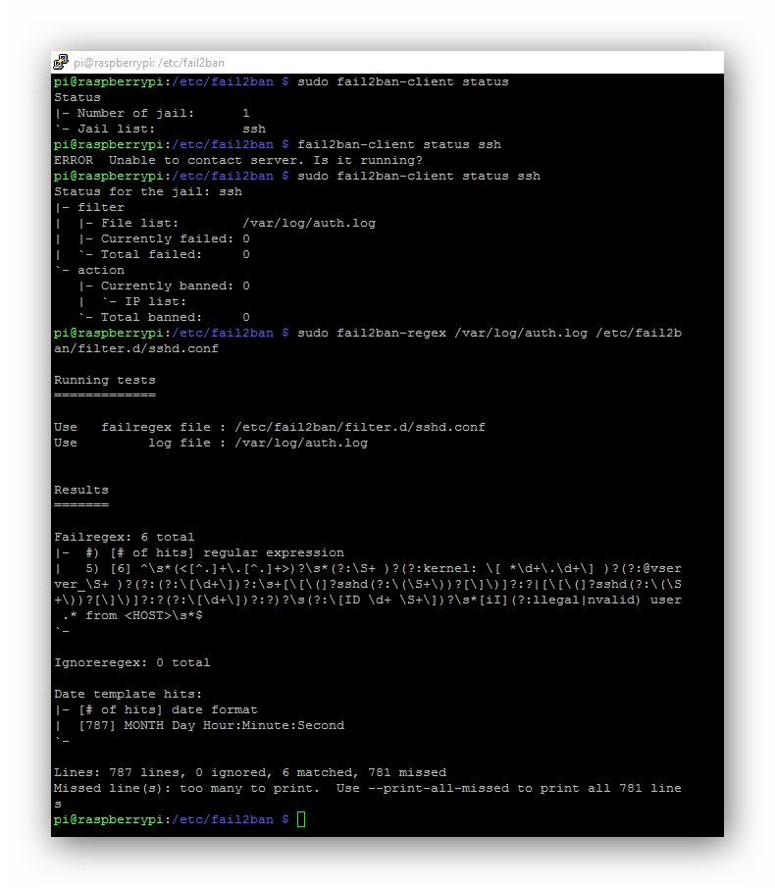Click the PuTTY icon in the title bar
Viewport: 775px width, 888px height.
(x=61, y=62)
